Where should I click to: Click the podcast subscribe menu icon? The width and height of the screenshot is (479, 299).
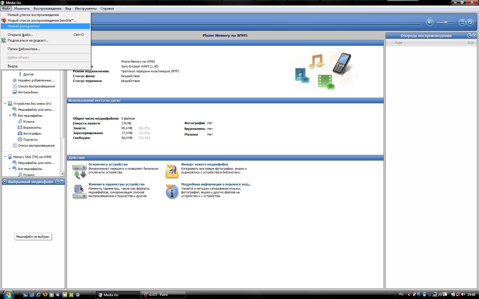[4, 40]
